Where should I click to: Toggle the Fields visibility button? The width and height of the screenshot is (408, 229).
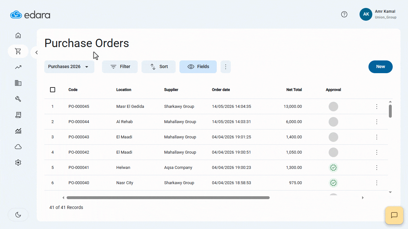pos(198,67)
